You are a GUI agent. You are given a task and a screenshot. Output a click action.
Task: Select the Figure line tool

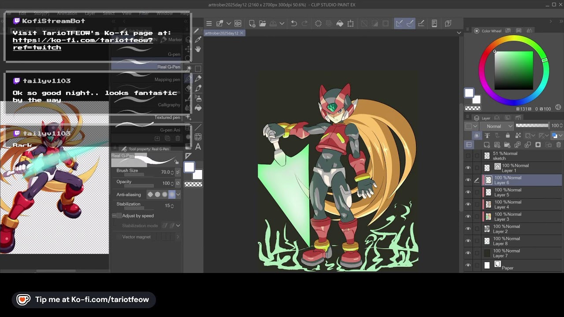[198, 127]
